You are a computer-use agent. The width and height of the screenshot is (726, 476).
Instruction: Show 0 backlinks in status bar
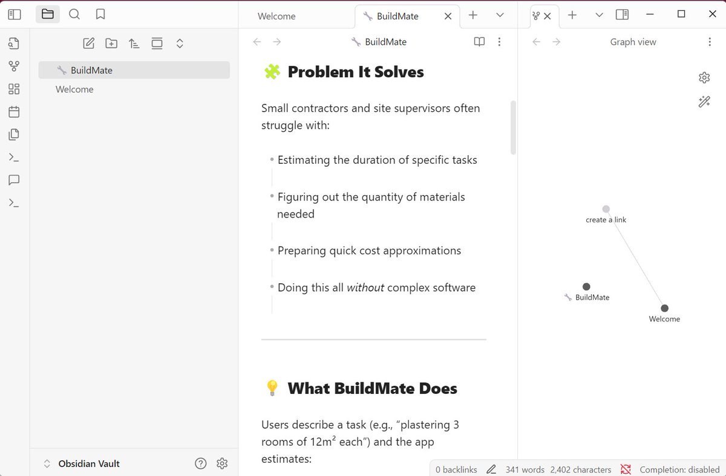click(456, 469)
